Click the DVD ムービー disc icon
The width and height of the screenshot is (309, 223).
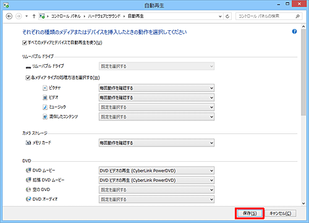[28, 170]
